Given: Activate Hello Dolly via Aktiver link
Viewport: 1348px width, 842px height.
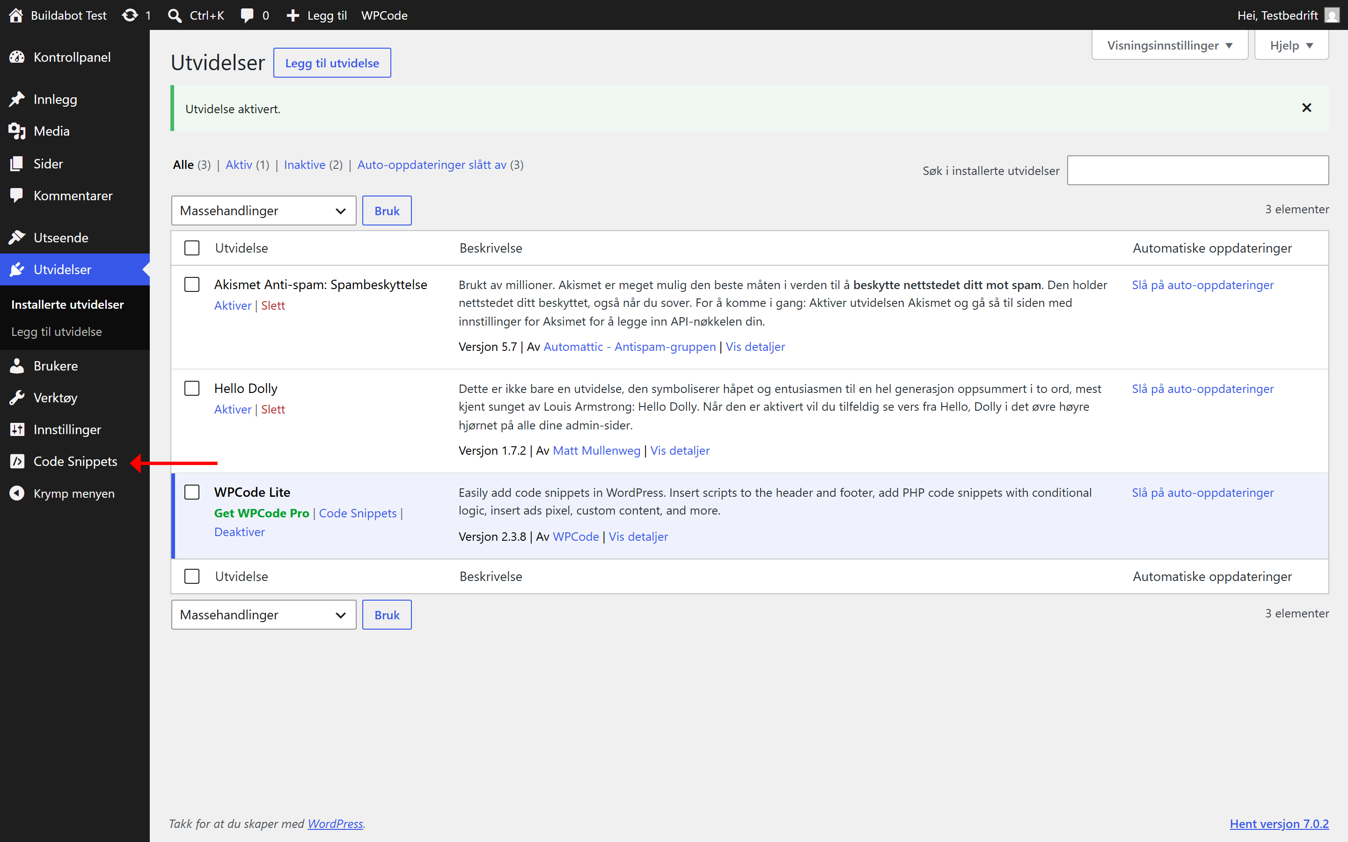Looking at the screenshot, I should [233, 409].
